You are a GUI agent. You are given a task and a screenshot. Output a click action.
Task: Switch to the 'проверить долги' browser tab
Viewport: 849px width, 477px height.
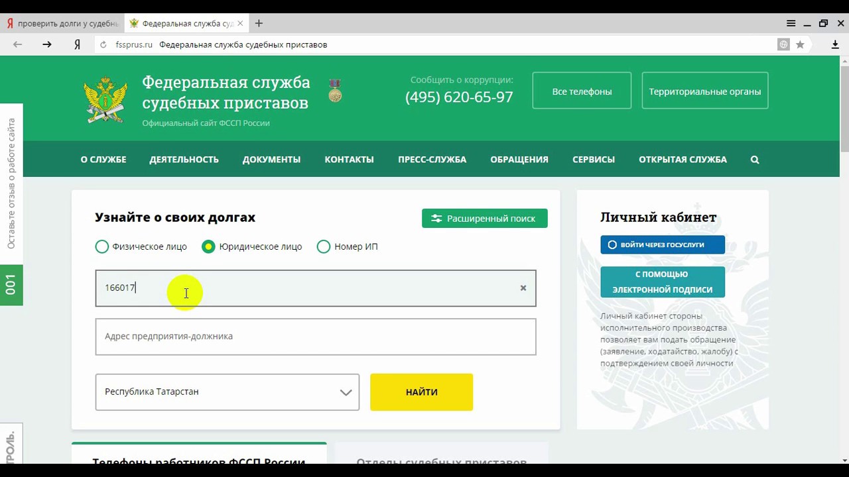click(62, 23)
